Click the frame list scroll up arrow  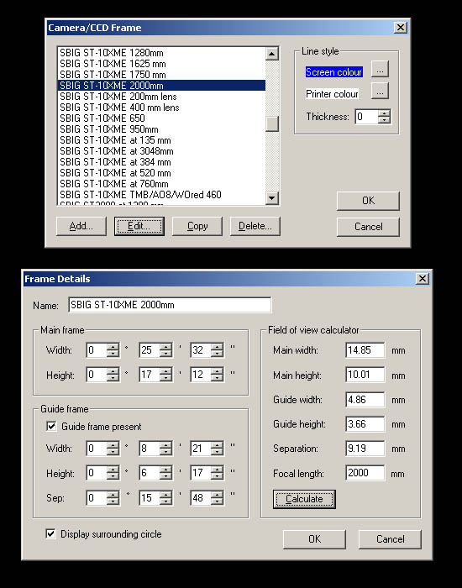272,53
